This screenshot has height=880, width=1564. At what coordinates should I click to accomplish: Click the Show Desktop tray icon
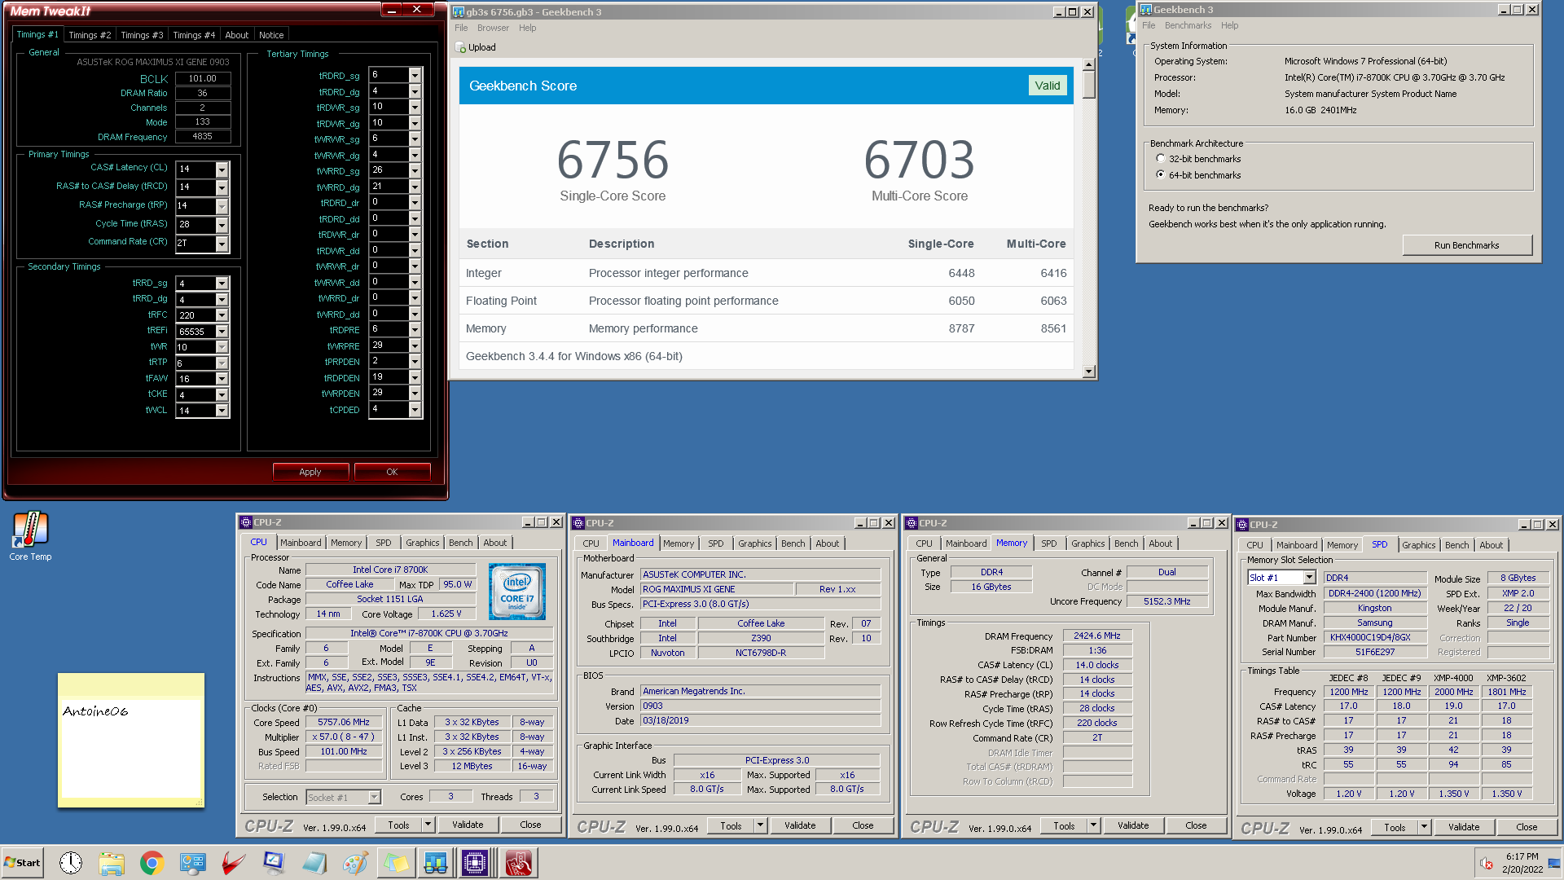1554,863
